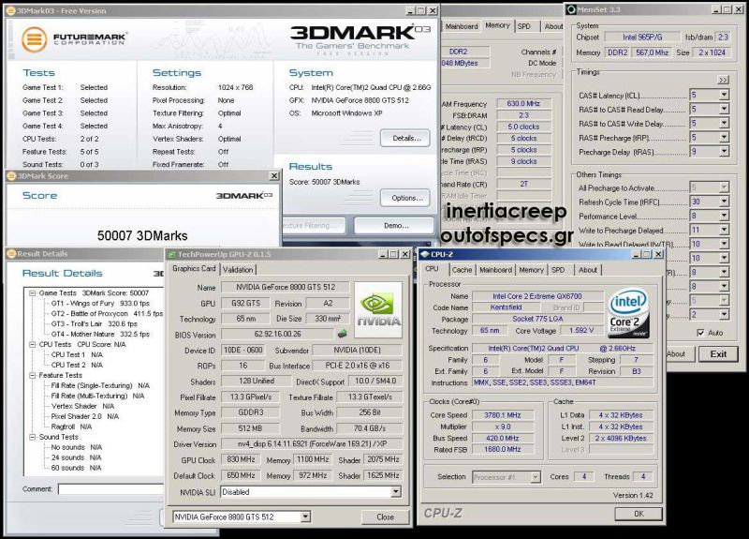Select the Graphics Card tab in GPU-Z

pyautogui.click(x=194, y=269)
